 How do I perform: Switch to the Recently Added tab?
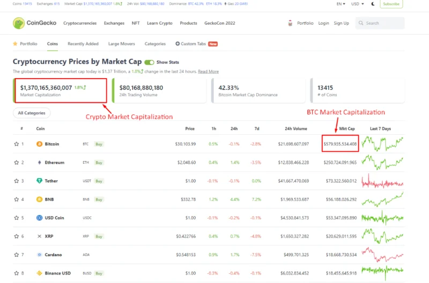tap(83, 44)
